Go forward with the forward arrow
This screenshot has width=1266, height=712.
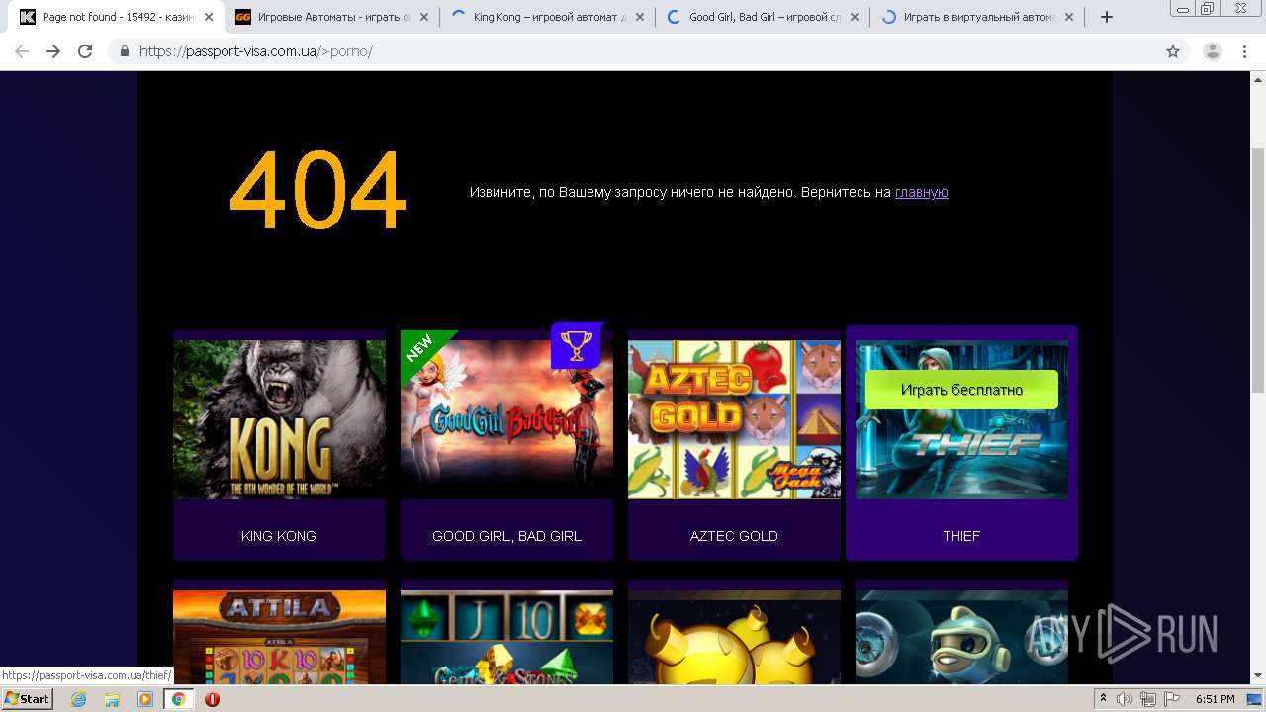53,51
